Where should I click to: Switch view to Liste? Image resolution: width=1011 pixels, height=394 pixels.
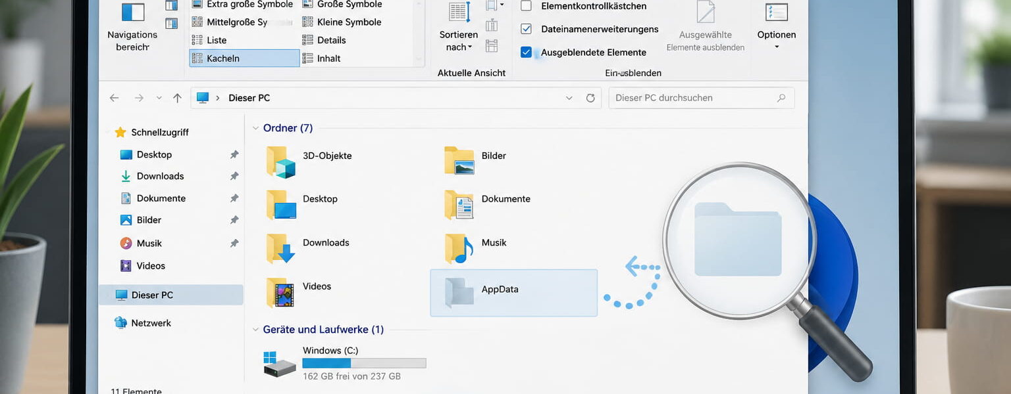coord(209,40)
